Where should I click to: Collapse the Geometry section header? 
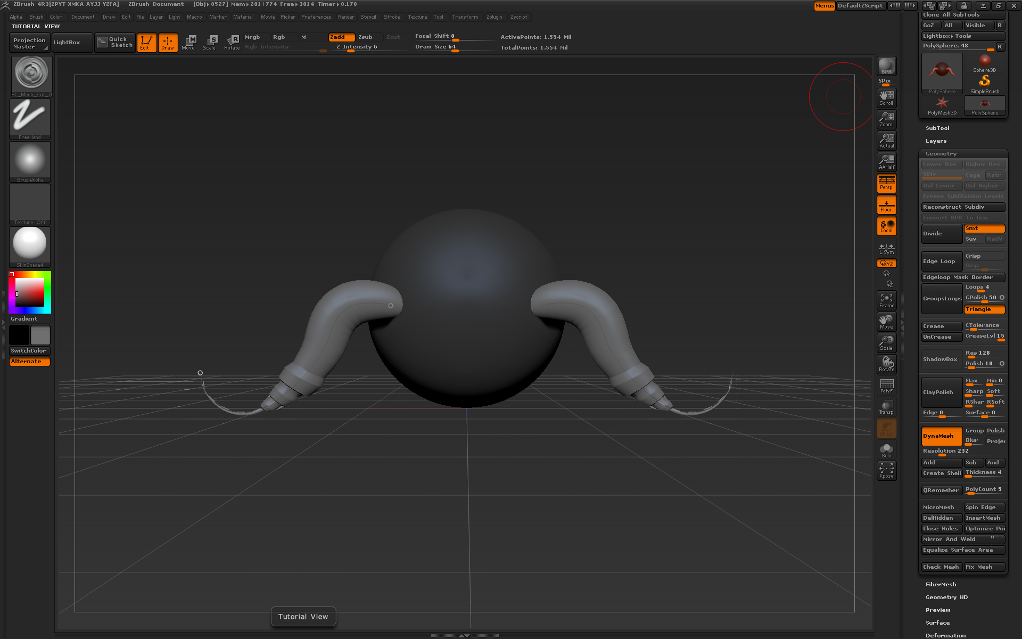(x=941, y=154)
